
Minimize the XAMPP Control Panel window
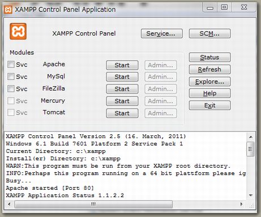pyautogui.click(x=210, y=8)
